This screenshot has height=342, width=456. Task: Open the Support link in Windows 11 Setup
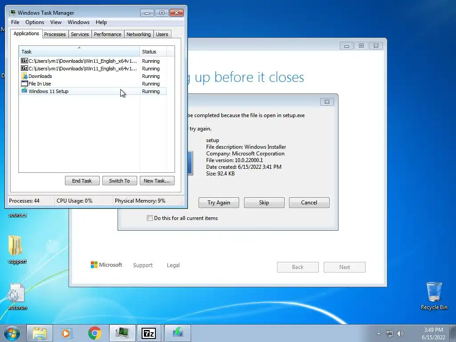click(x=143, y=265)
